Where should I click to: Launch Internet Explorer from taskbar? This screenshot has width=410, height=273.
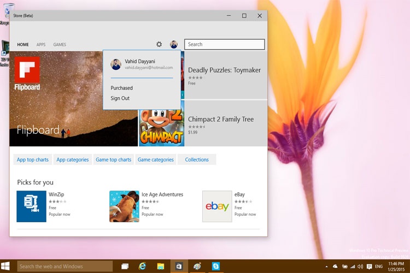(143, 266)
